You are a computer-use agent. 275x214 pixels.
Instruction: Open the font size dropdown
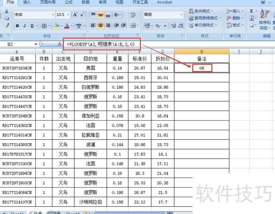pos(68,14)
